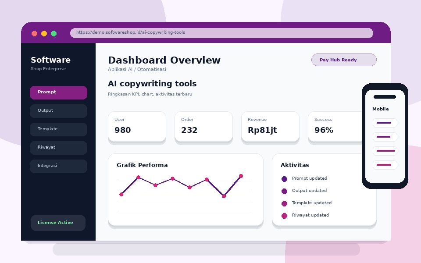The height and width of the screenshot is (263, 421).
Task: Click the yellow minimize window dot
Action: coord(44,34)
